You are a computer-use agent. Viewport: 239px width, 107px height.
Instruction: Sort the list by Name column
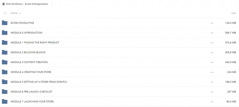click(x=14, y=13)
